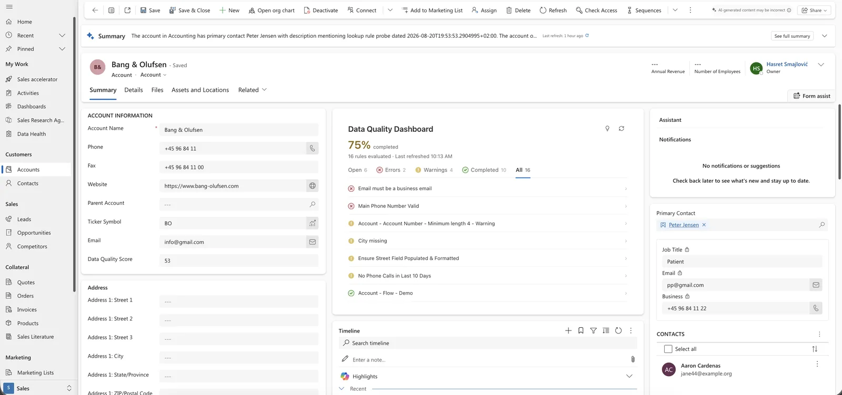Open timeline more options ellipsis
This screenshot has height=395, width=842.
point(631,330)
